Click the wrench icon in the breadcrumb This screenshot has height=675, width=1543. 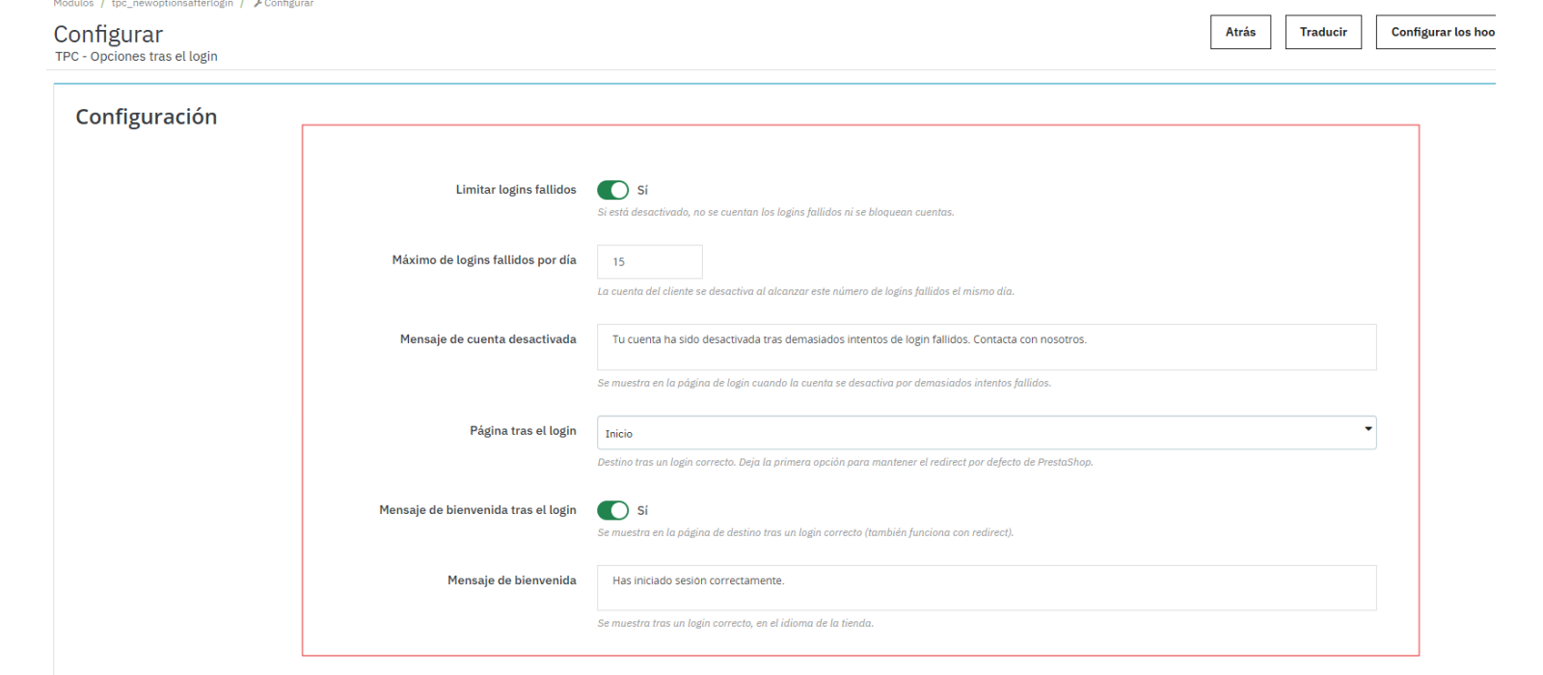pos(257,4)
